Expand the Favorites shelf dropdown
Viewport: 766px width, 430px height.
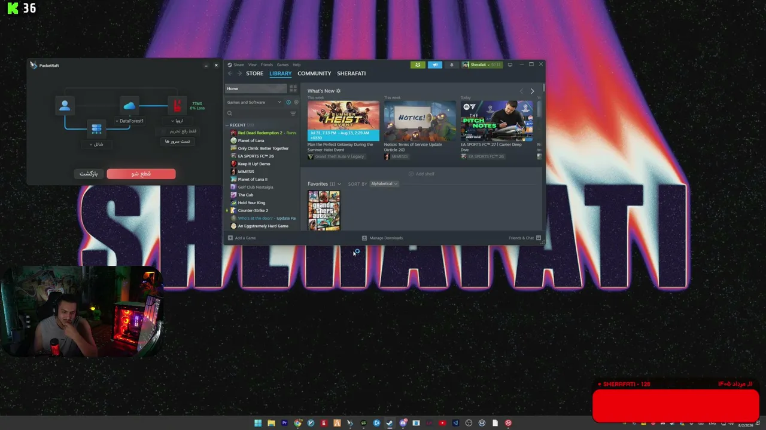tap(339, 184)
